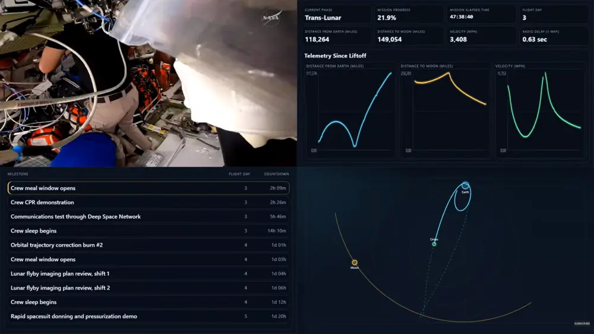Open the Distance to Moon yellow chart
The height and width of the screenshot is (334, 594).
coord(445,110)
